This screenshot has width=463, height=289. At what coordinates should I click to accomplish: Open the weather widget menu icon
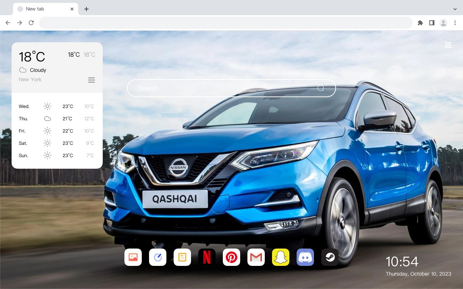[x=92, y=80]
